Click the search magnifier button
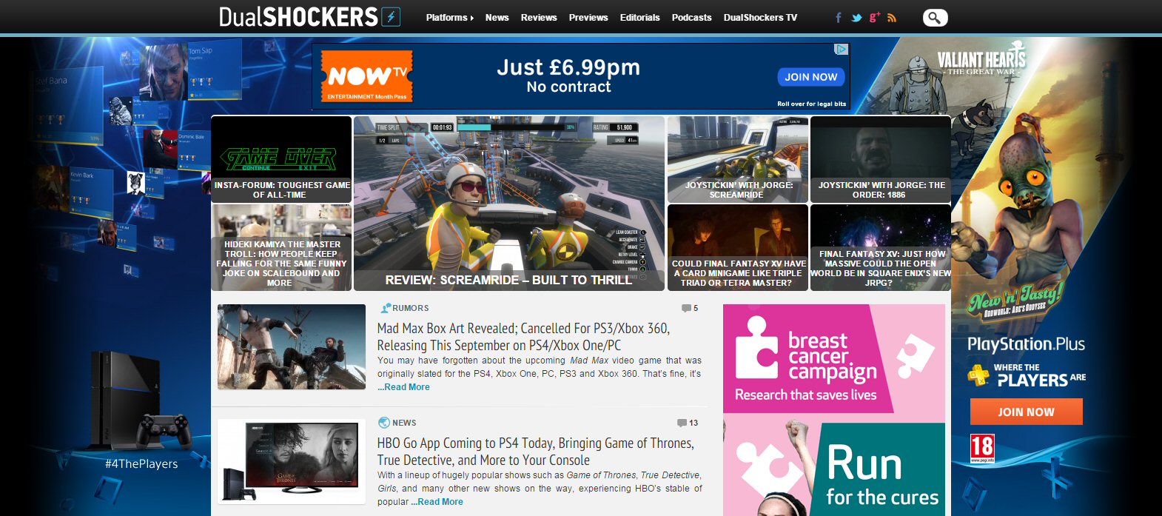Screen dimensions: 1162x516 click(x=935, y=18)
